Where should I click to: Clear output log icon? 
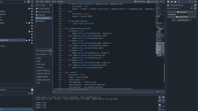point(160,97)
